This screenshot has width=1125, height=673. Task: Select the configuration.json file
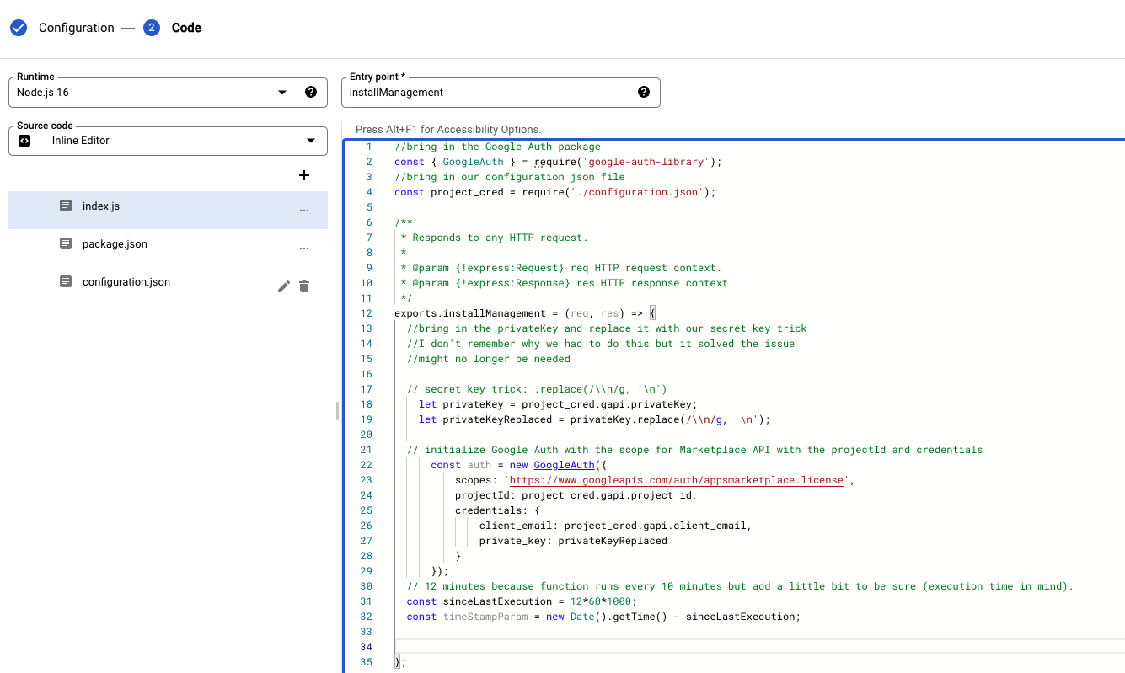pyautogui.click(x=168, y=286)
